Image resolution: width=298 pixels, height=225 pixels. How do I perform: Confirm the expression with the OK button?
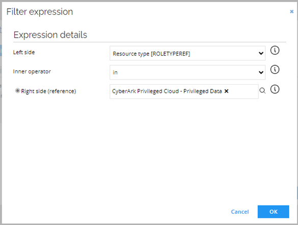tap(273, 212)
